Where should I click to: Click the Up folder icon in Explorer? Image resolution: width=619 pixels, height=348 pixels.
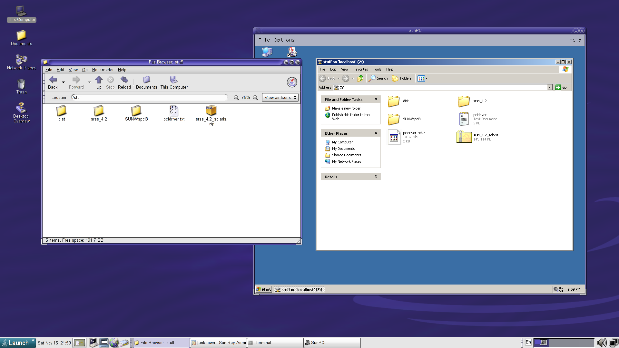click(x=360, y=78)
